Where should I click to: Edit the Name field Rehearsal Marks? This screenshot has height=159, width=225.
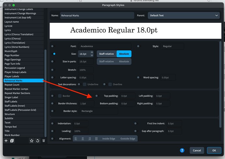pos(97,15)
